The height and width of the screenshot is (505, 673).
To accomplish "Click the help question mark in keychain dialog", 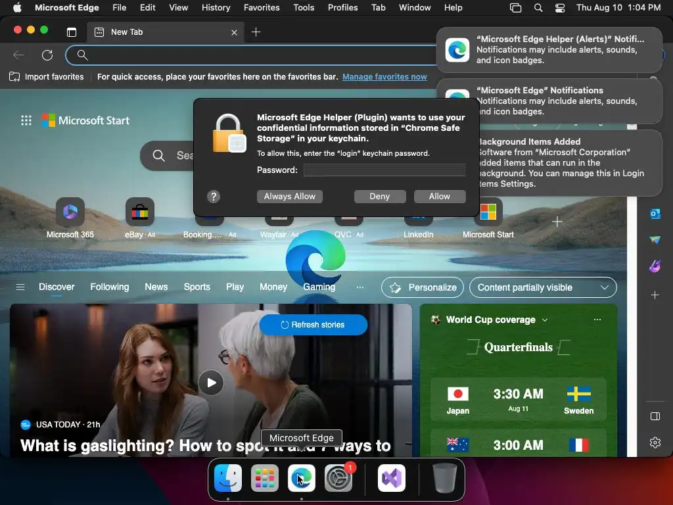I will (x=214, y=197).
